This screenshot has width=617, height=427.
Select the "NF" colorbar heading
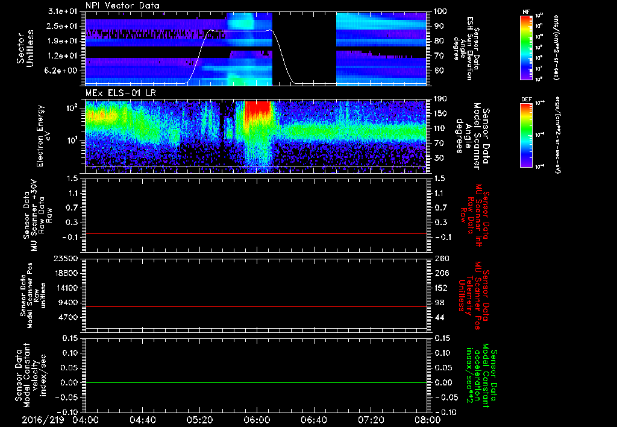(526, 12)
